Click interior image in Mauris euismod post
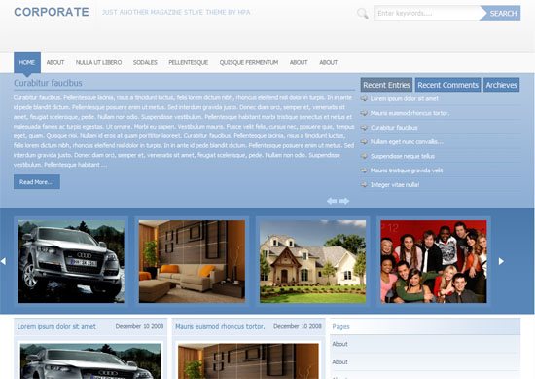Viewport: 535px width, 379px height. [x=248, y=361]
